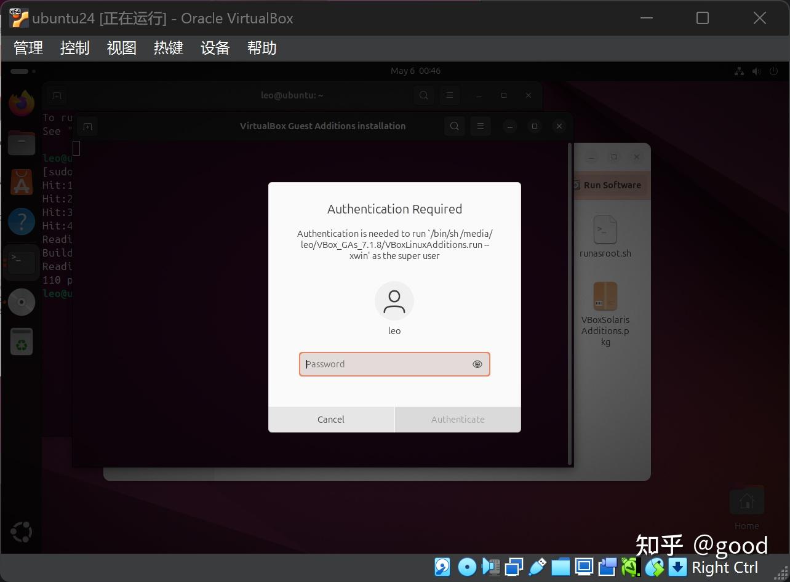Open the Guest Additions terminal hamburger menu

481,126
